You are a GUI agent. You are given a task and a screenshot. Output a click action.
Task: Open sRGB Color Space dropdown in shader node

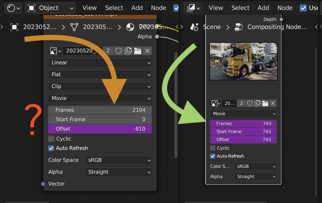tap(118, 160)
